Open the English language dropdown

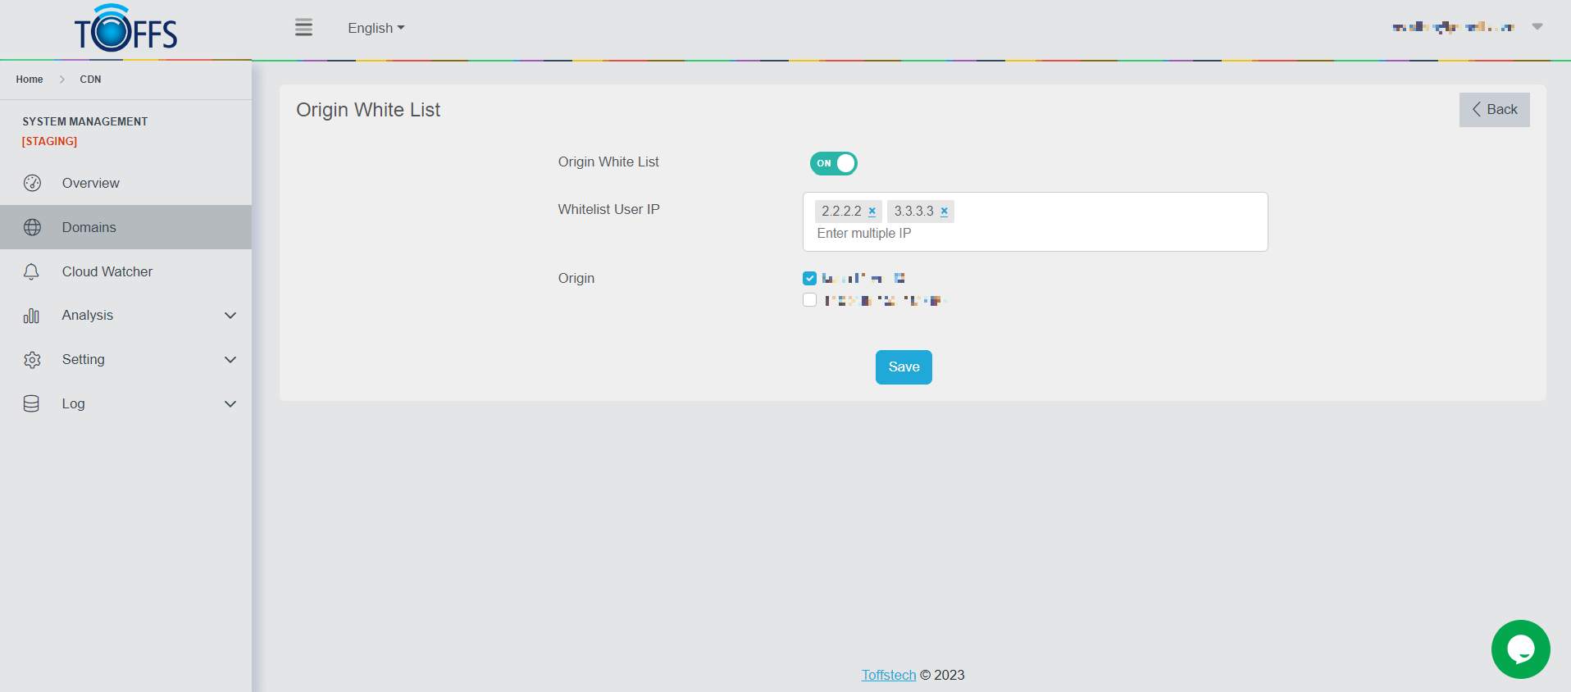point(376,28)
